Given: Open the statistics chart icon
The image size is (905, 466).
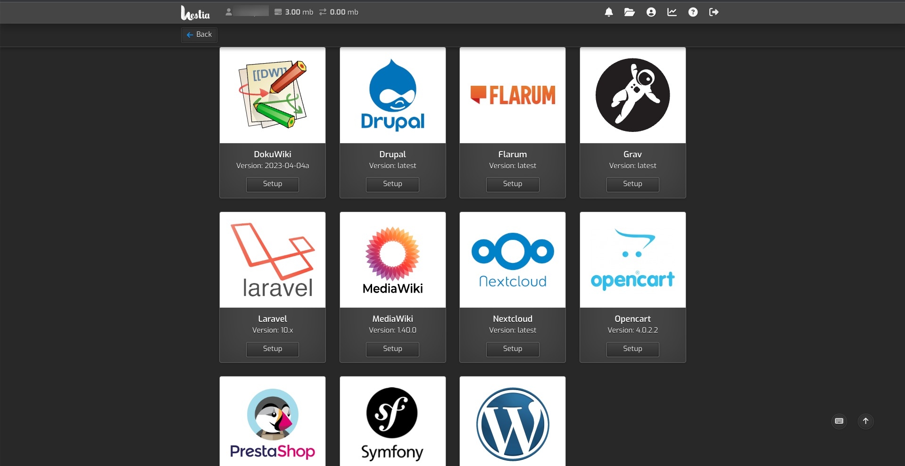Looking at the screenshot, I should (672, 12).
